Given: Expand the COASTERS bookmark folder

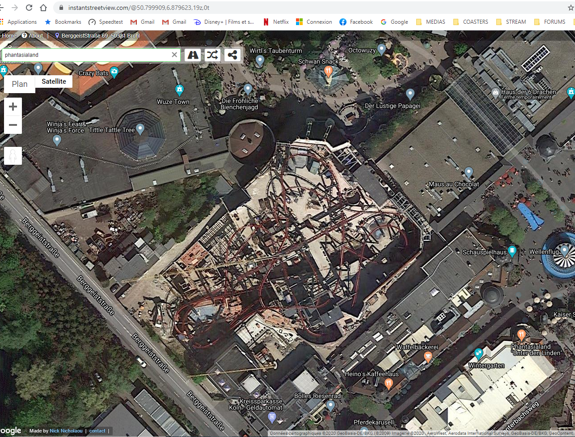Looking at the screenshot, I should (x=470, y=22).
